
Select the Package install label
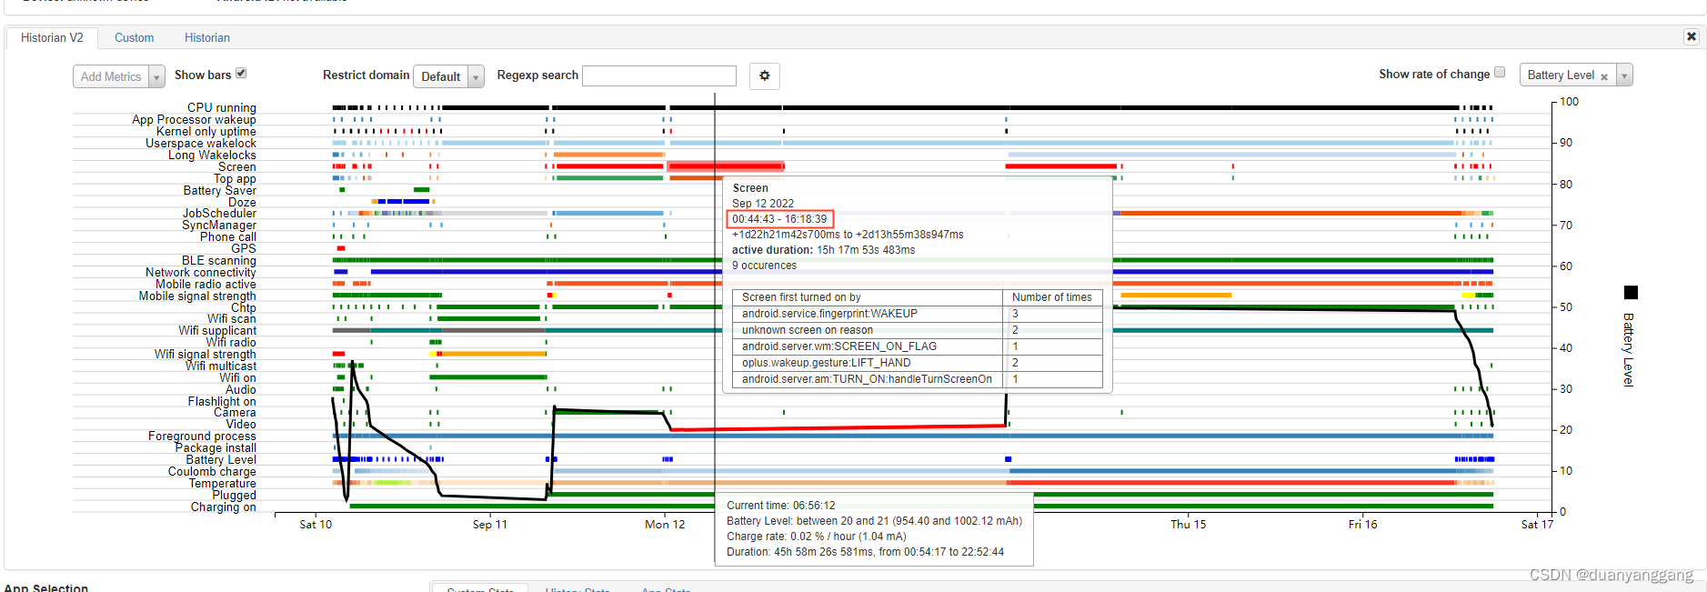tap(216, 447)
